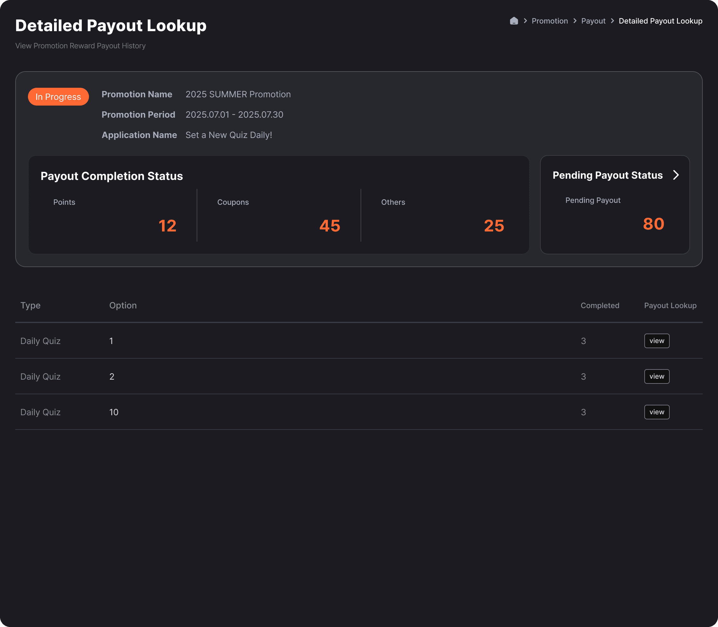Viewport: 718px width, 627px height.
Task: Select the Coupons count 45
Action: [330, 226]
